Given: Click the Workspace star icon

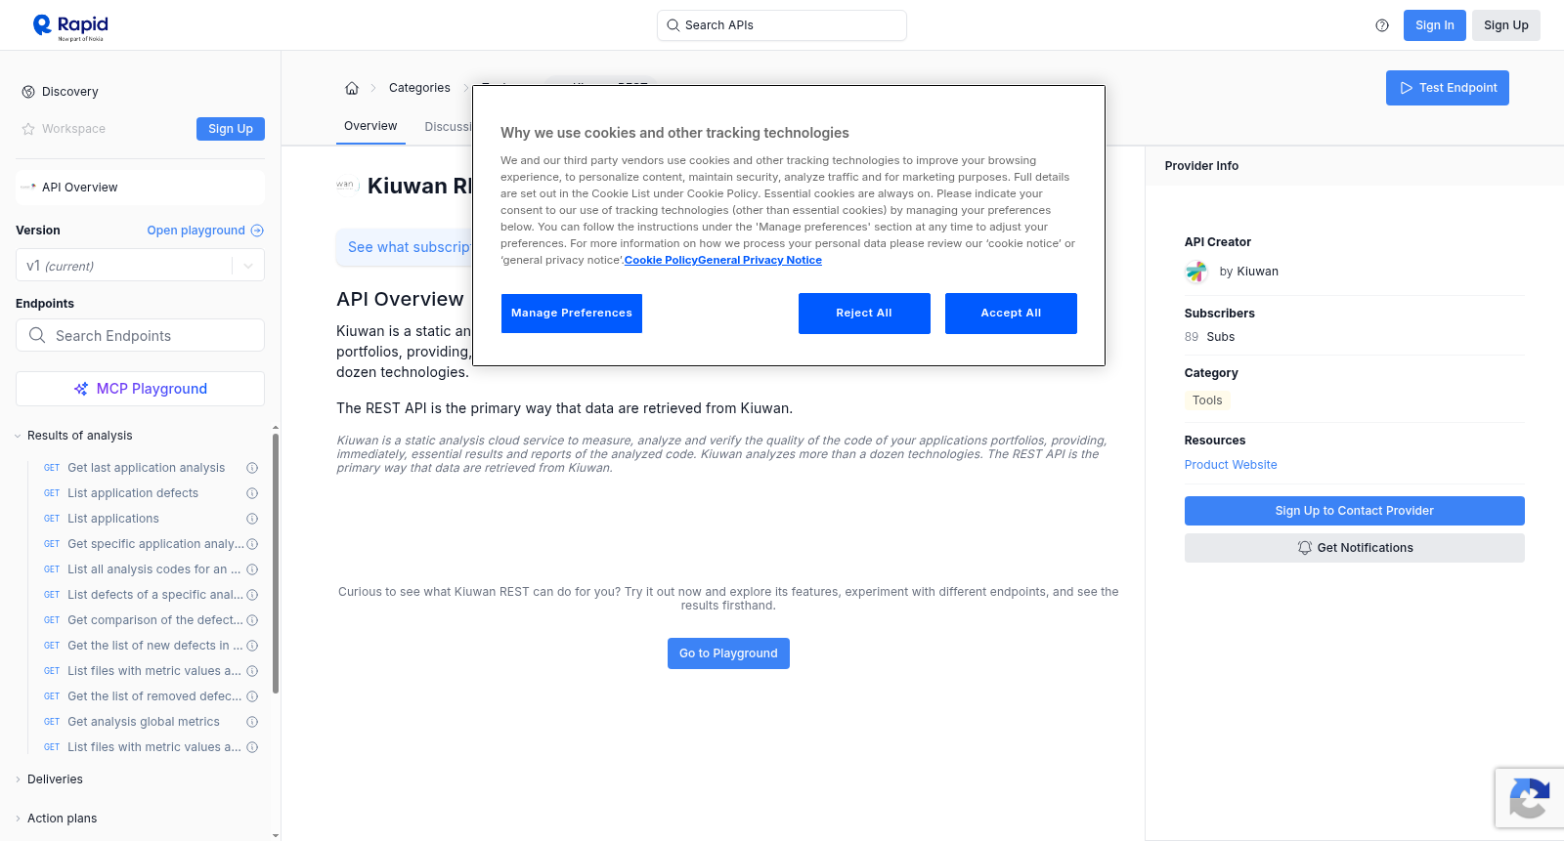Looking at the screenshot, I should click(28, 129).
